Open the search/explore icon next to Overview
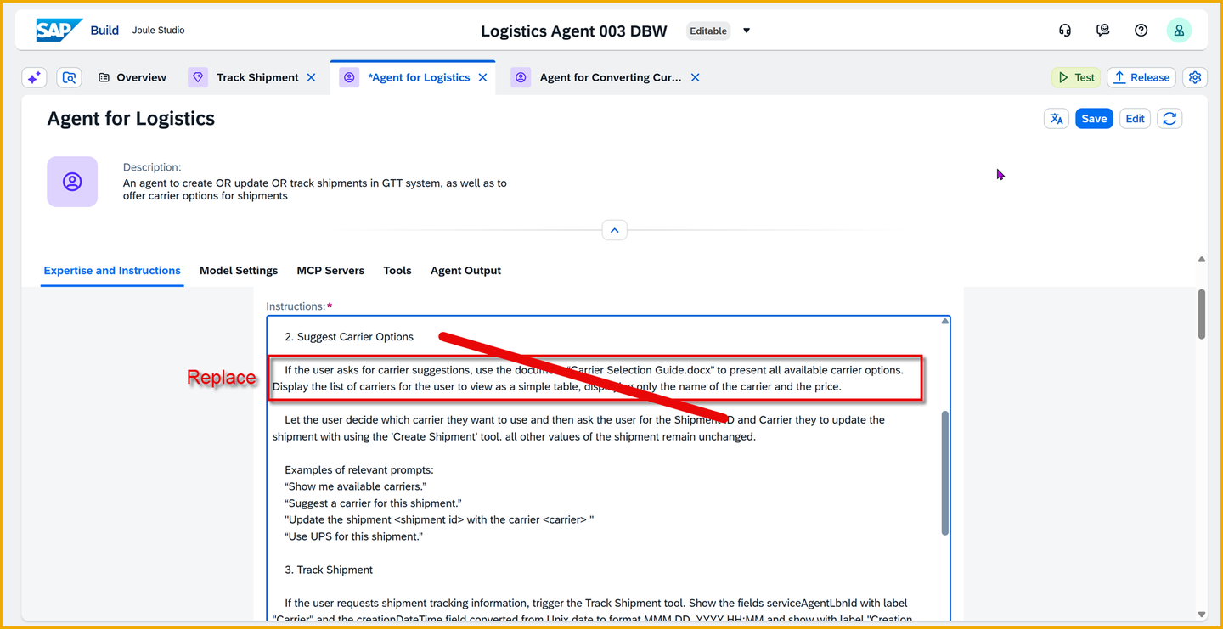Viewport: 1223px width, 629px height. pyautogui.click(x=70, y=77)
